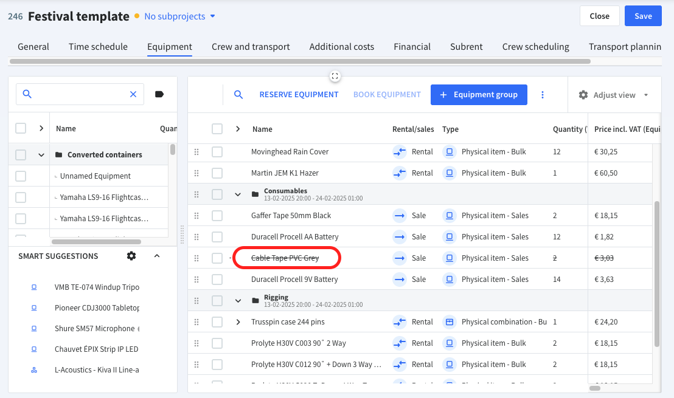The image size is (674, 398).
Task: Check the box next to Cable Tape PVC Grey
Action: 217,258
